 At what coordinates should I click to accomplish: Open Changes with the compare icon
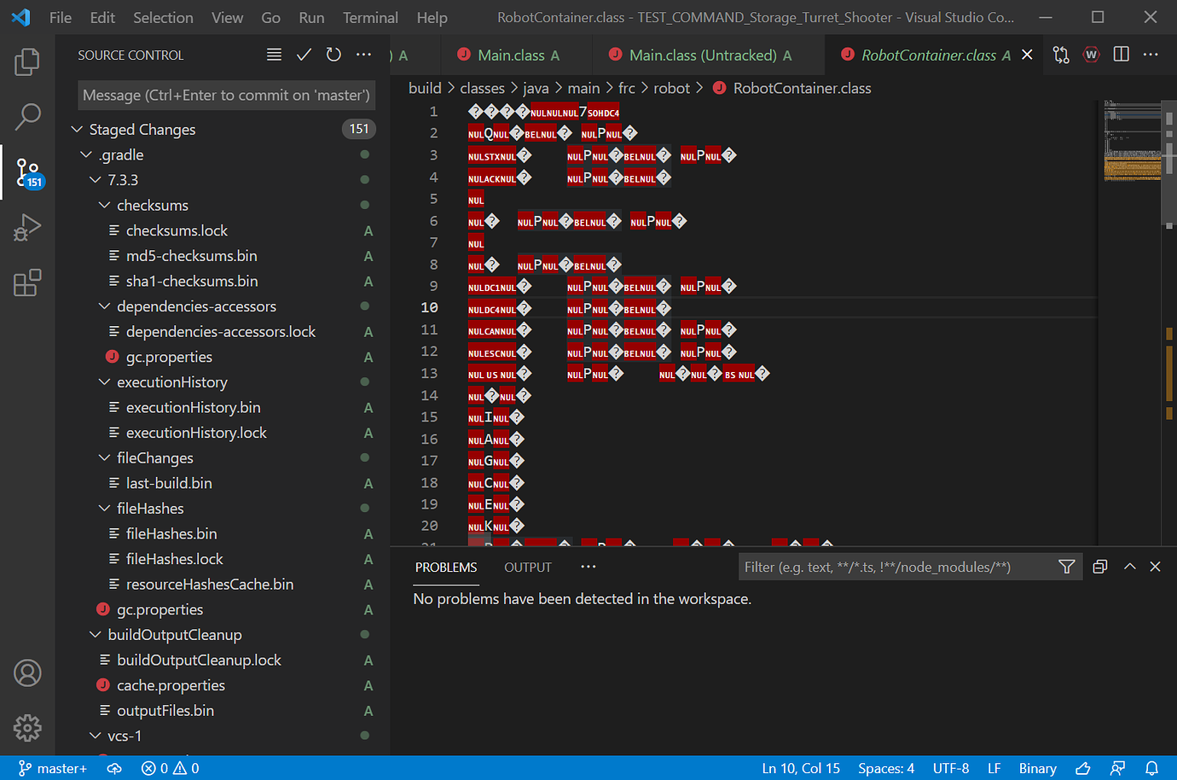[x=1061, y=54]
